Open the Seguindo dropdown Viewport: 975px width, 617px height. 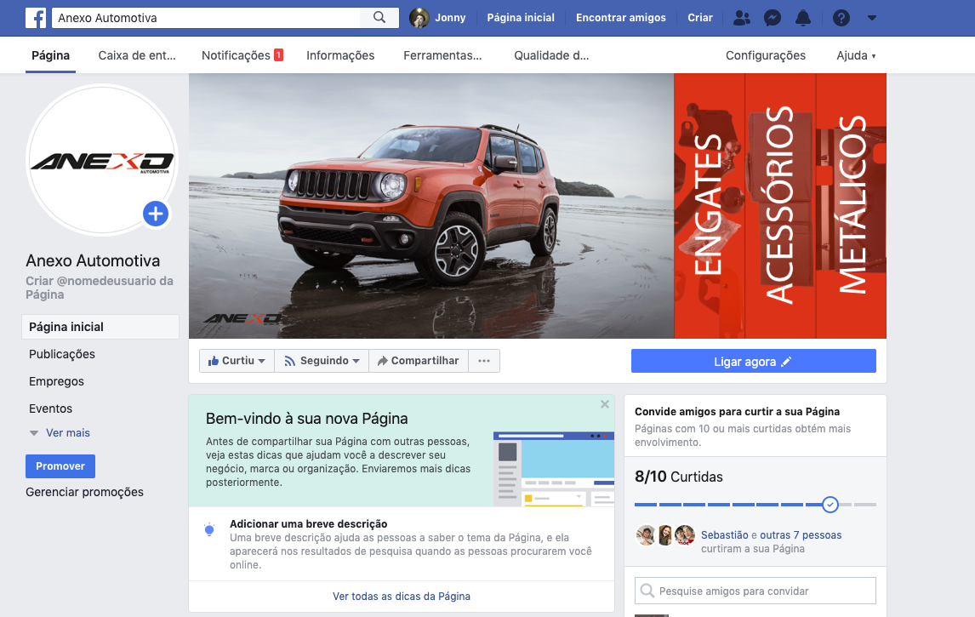[322, 361]
